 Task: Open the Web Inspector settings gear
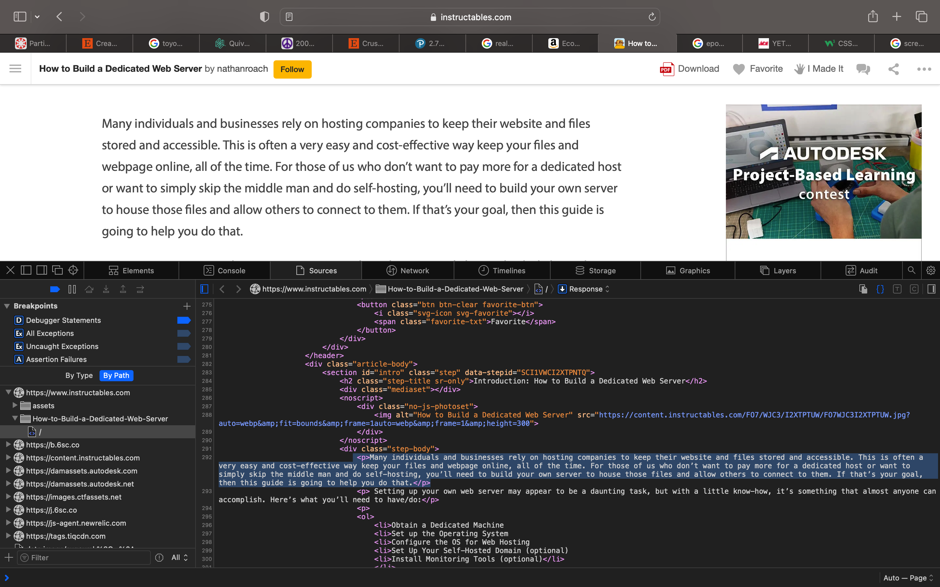(931, 270)
